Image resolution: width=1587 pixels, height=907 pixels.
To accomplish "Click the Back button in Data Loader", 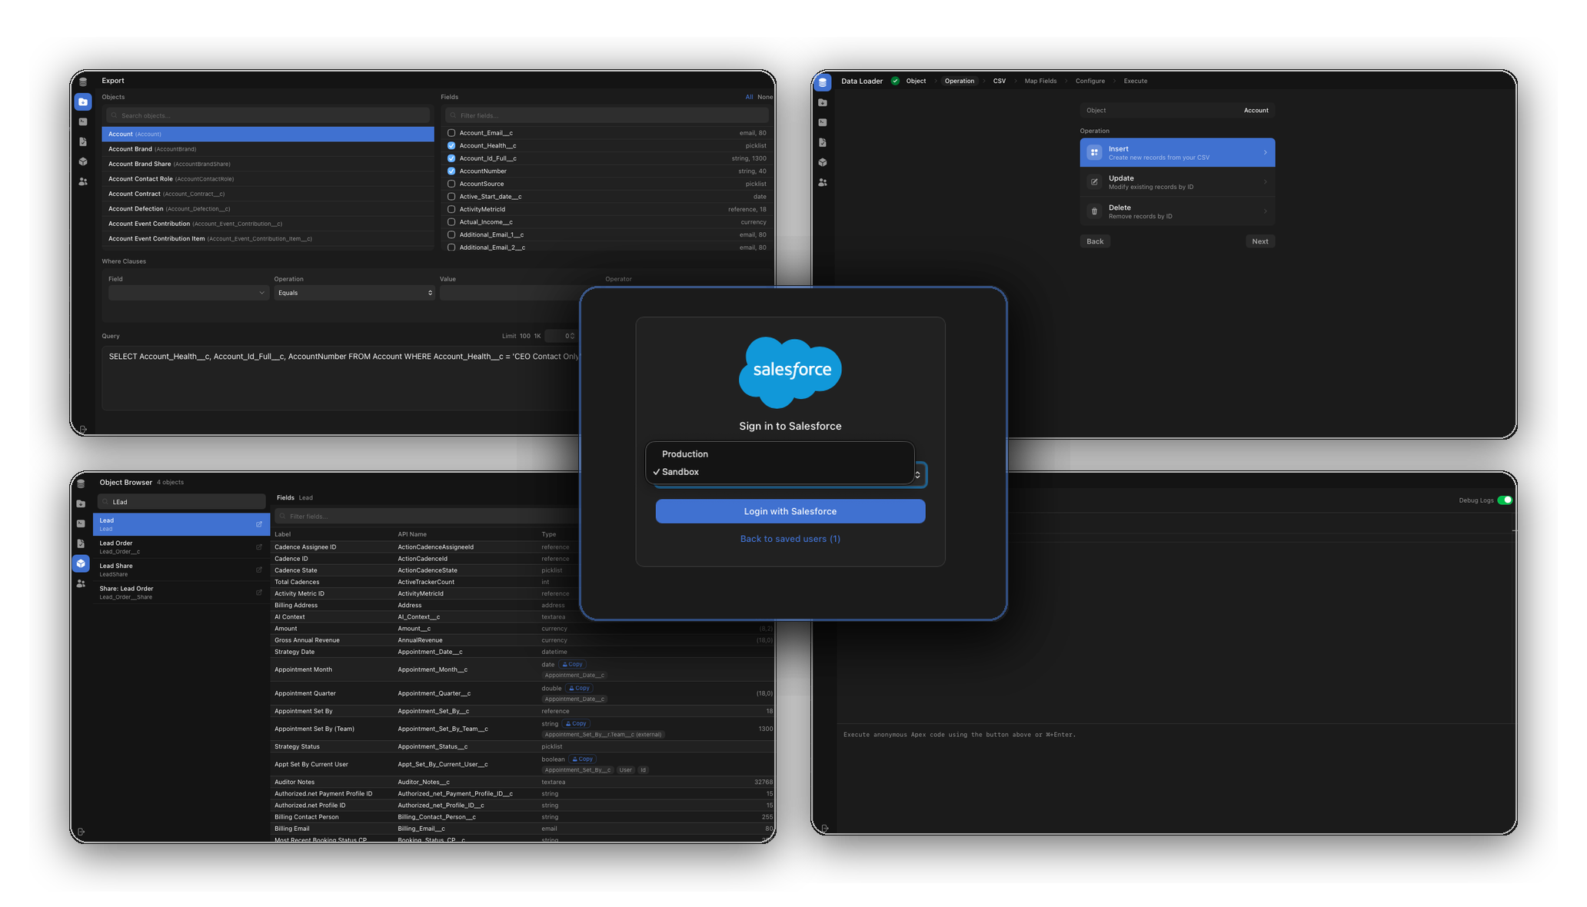I will pyautogui.click(x=1094, y=241).
